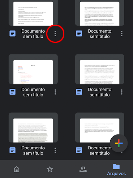Viewport: 133px width, 178px height.
Task: Open three-dot menu of bottom-left document
Action: click(x=55, y=150)
